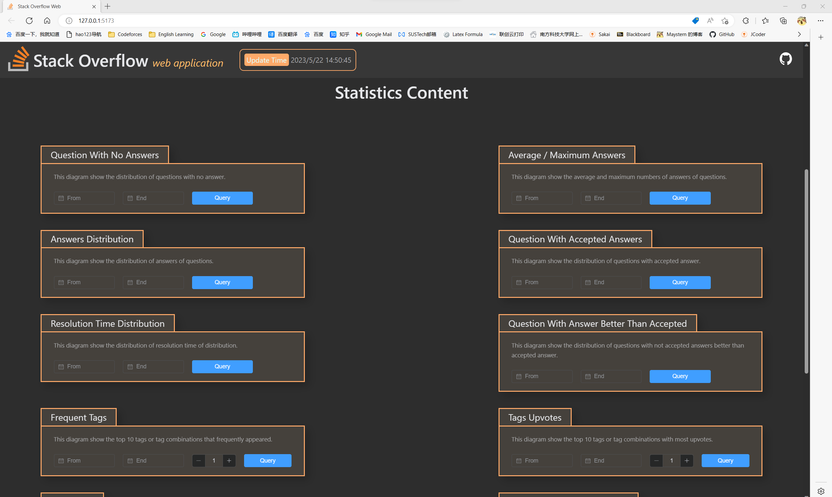The width and height of the screenshot is (832, 497).
Task: Click the page's vertical scrollbar thumb
Action: [x=806, y=271]
